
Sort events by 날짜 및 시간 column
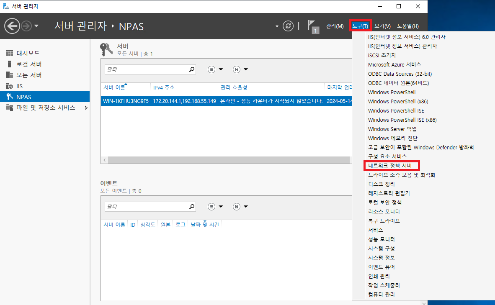[205, 225]
